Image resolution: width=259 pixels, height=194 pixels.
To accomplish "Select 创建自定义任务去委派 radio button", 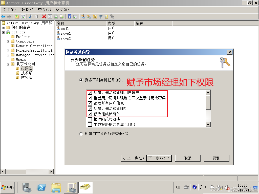I will tap(81, 134).
